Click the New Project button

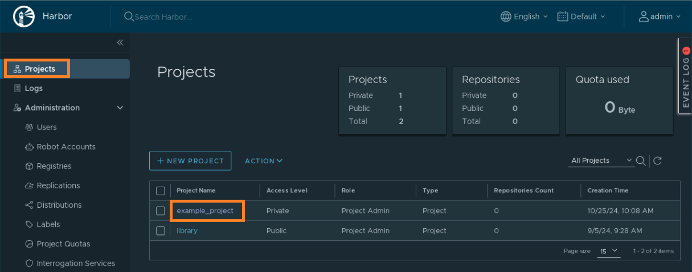pos(190,161)
